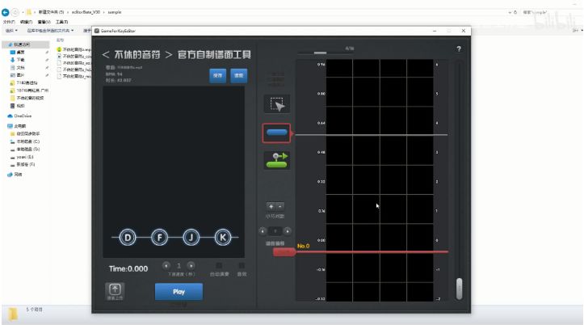
Task: Click the D key circle
Action: (x=128, y=238)
